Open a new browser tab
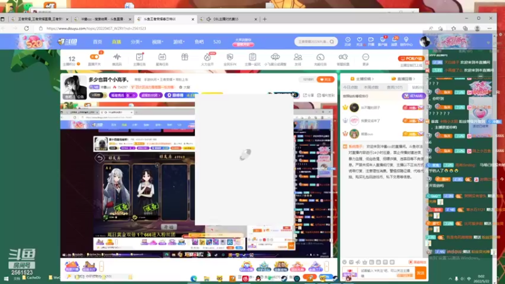Screen dimensions: 505x284 click(x=264, y=19)
